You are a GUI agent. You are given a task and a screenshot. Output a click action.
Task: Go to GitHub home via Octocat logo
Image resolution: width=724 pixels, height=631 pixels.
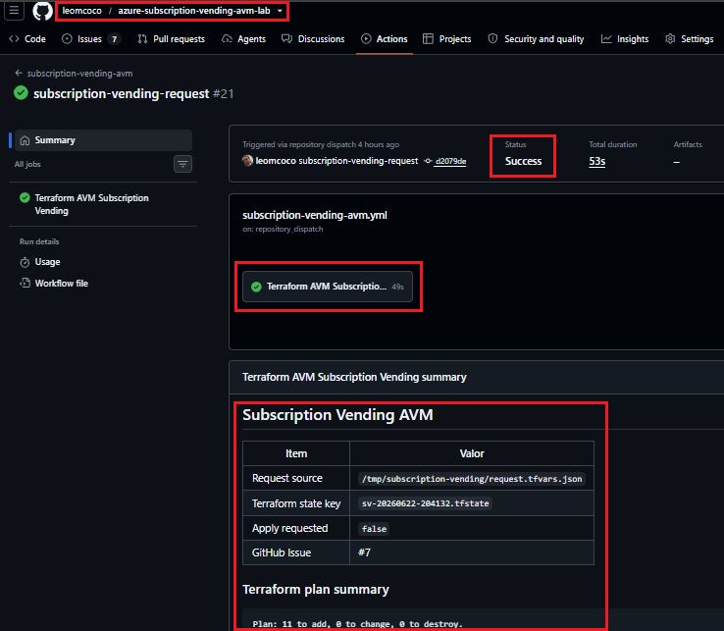click(42, 11)
